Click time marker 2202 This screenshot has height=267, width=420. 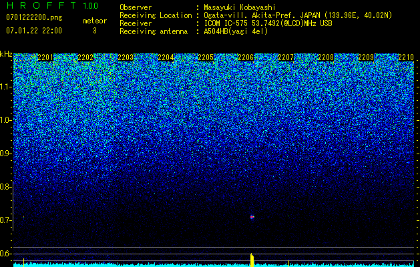point(85,57)
